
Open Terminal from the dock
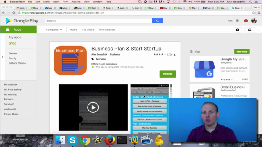pyautogui.click(x=122, y=140)
